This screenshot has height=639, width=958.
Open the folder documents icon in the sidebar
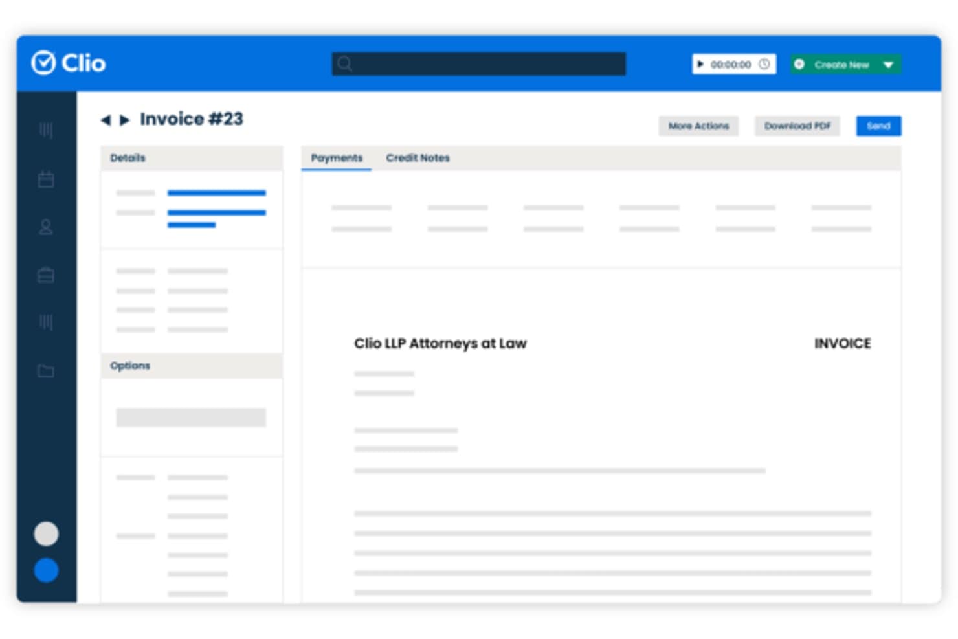(x=46, y=371)
